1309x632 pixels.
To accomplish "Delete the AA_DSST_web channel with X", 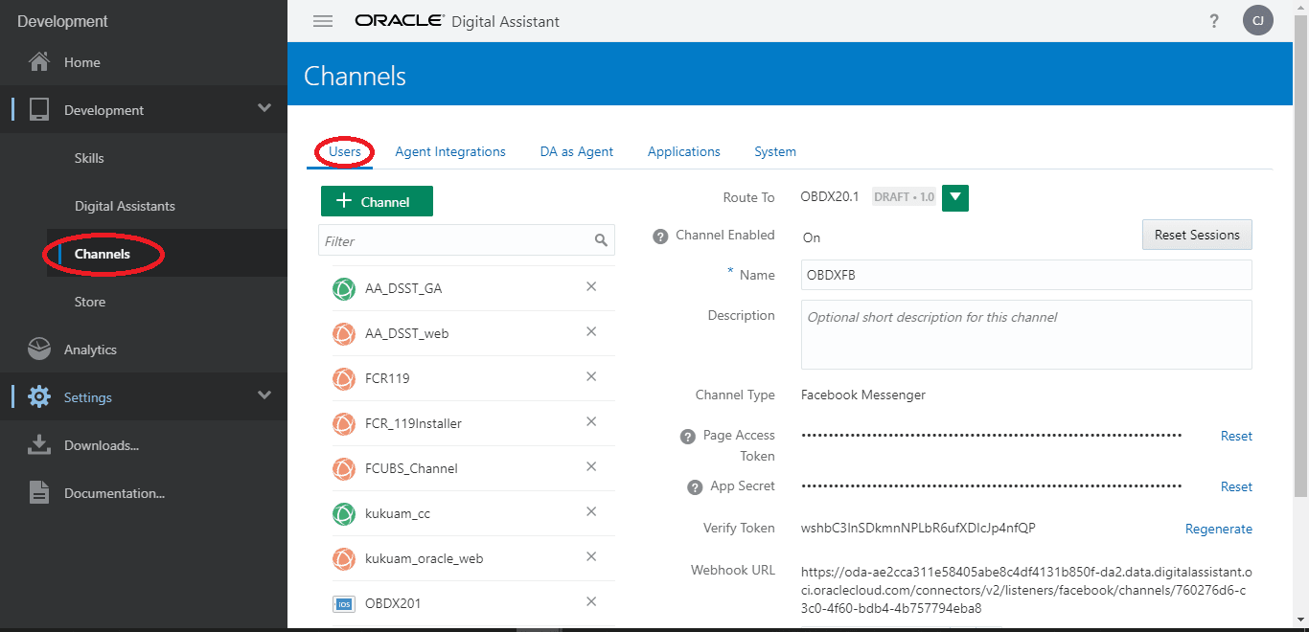I will click(591, 331).
